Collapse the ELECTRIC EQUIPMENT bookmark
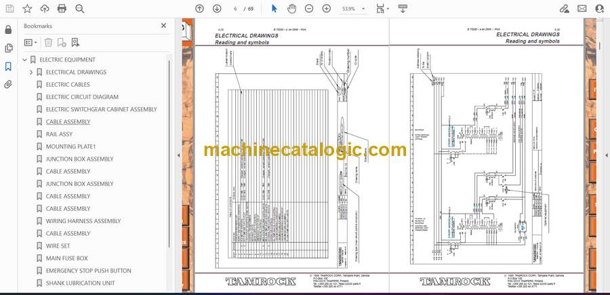The height and width of the screenshot is (295, 610). pyautogui.click(x=25, y=60)
